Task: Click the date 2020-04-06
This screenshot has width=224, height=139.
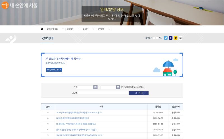Action: tap(158, 129)
